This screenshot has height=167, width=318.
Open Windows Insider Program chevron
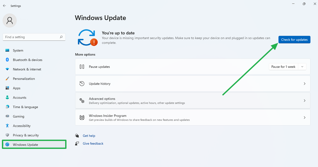[304, 117]
